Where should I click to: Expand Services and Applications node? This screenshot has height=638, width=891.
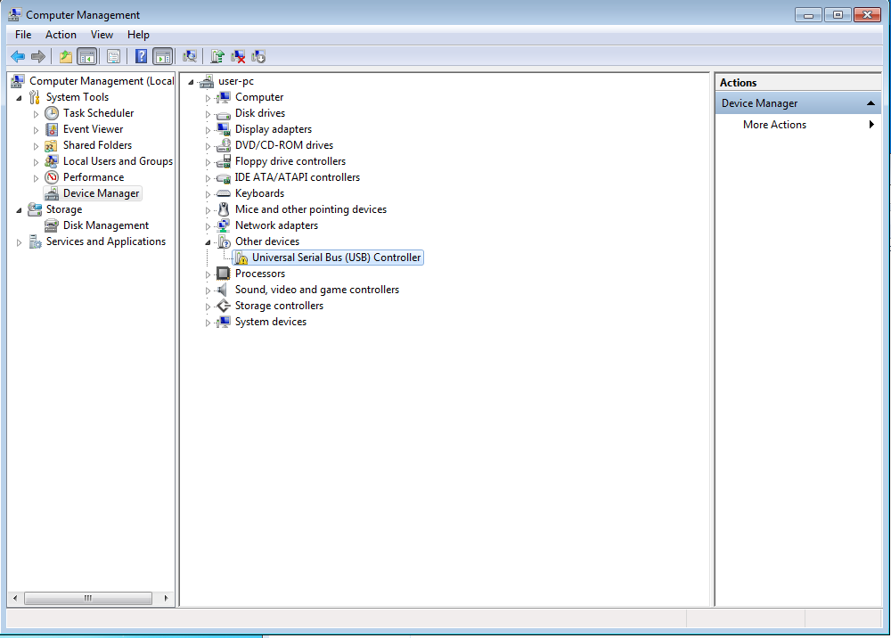[20, 242]
